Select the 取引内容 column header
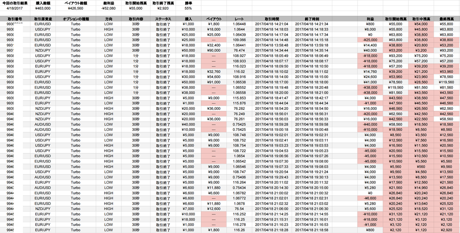Image resolution: width=460 pixels, height=233 pixels. tap(136, 19)
